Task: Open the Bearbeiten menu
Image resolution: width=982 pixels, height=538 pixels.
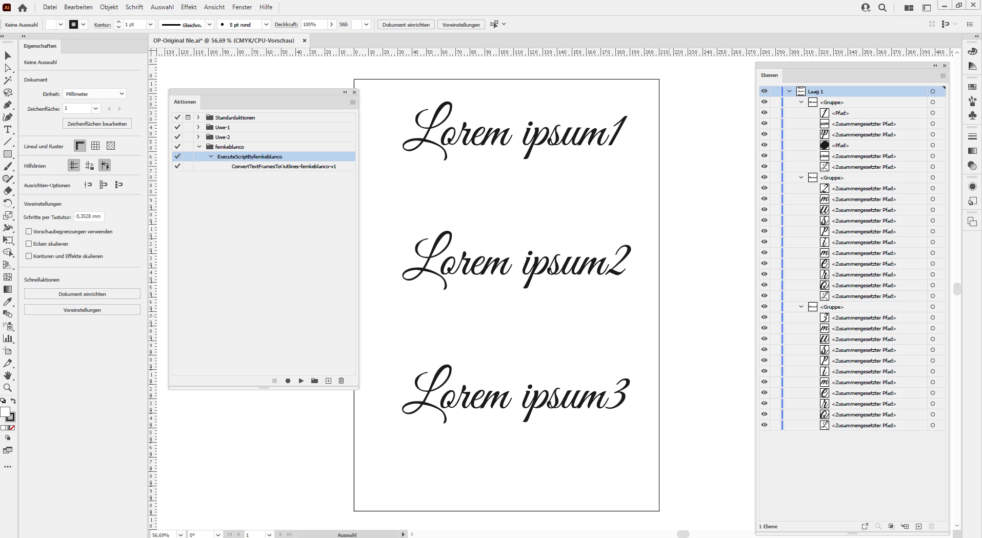Action: [78, 7]
